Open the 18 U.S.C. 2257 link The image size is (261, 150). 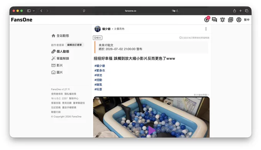(59, 99)
